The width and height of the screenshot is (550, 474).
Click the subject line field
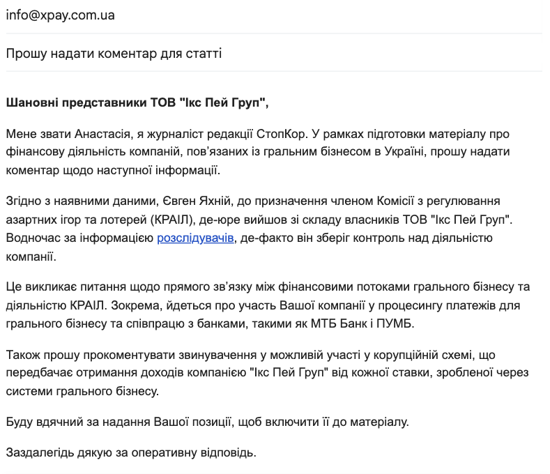click(114, 53)
